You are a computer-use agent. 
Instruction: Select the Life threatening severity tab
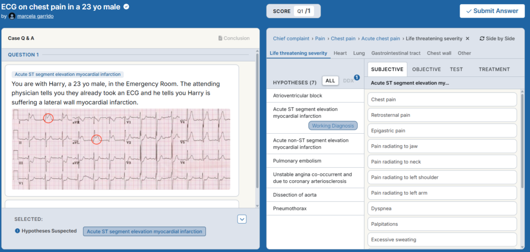pyautogui.click(x=299, y=53)
